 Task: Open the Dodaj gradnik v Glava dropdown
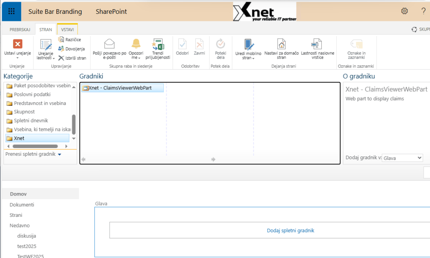(402, 158)
